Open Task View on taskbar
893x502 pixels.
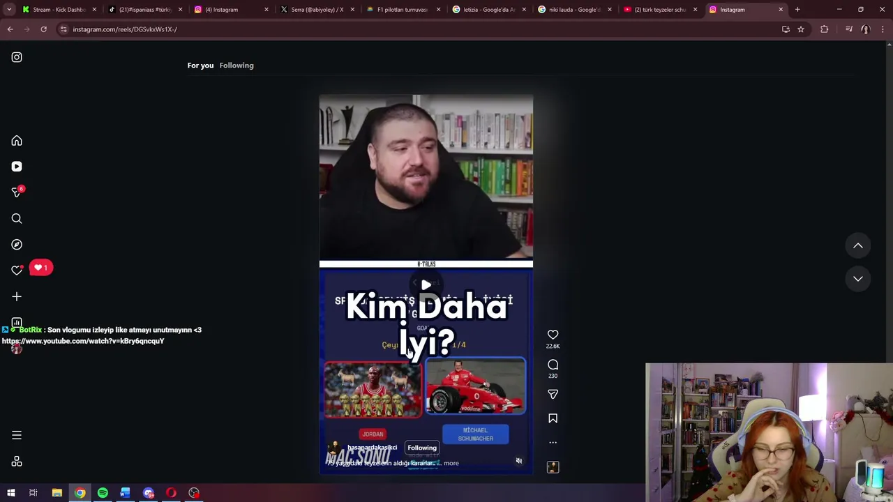[33, 493]
